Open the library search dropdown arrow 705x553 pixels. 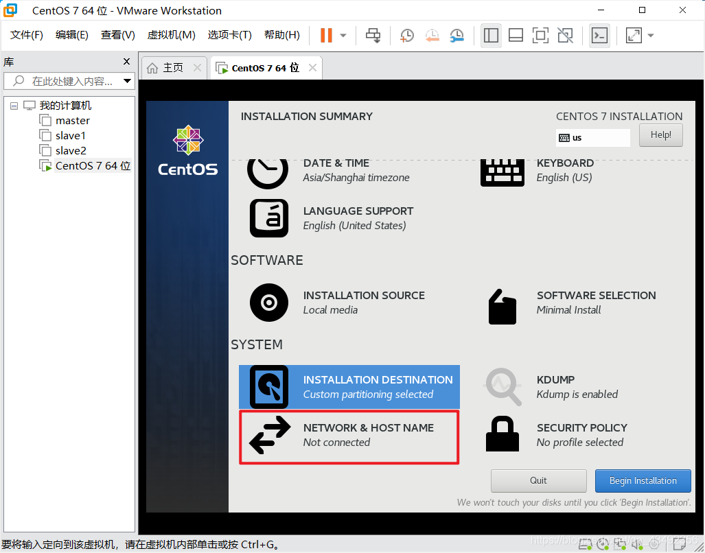tap(127, 81)
